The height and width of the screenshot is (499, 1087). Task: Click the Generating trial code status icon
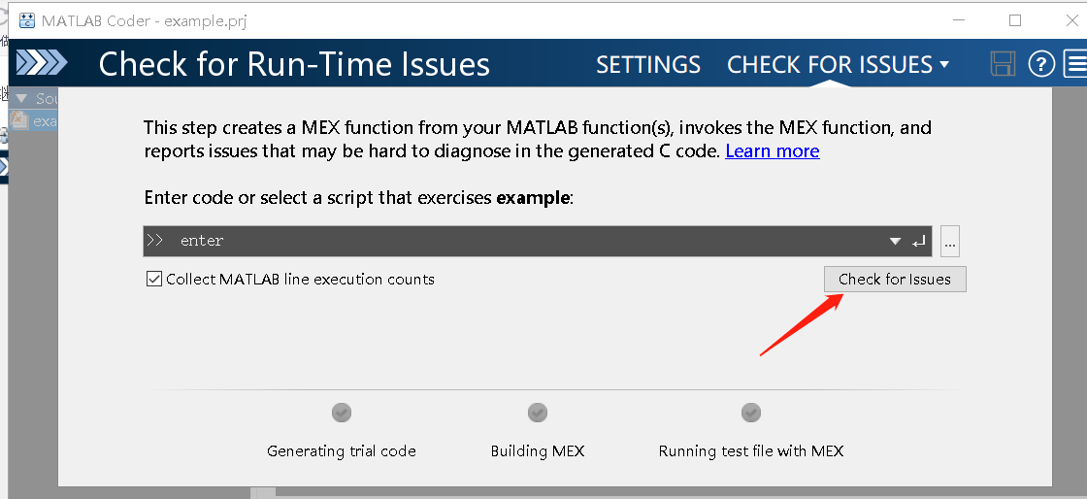(342, 414)
